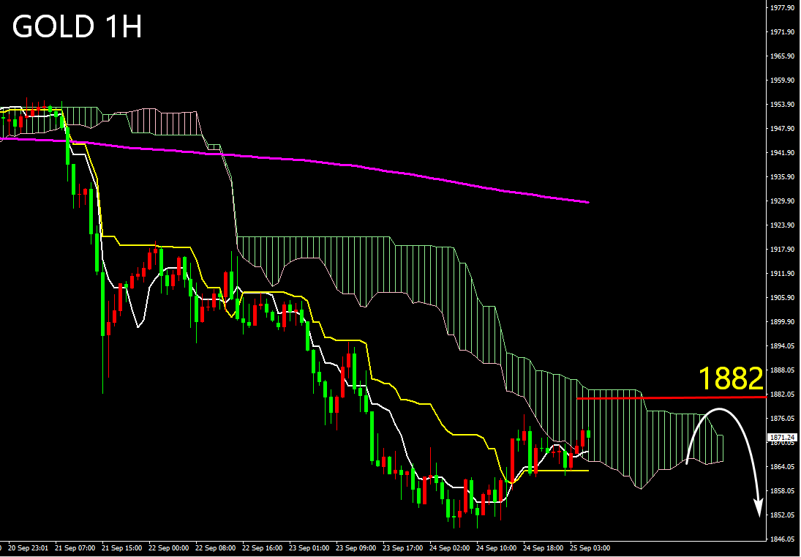Viewport: 801px width, 557px height.
Task: Click the latest green candlestick on the chart
Action: [588, 434]
